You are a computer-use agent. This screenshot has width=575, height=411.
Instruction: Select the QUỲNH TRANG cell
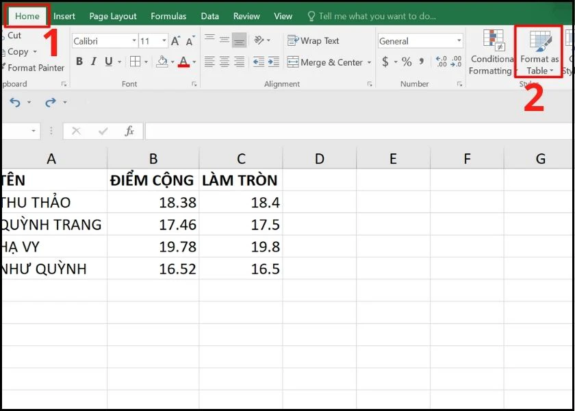click(55, 224)
